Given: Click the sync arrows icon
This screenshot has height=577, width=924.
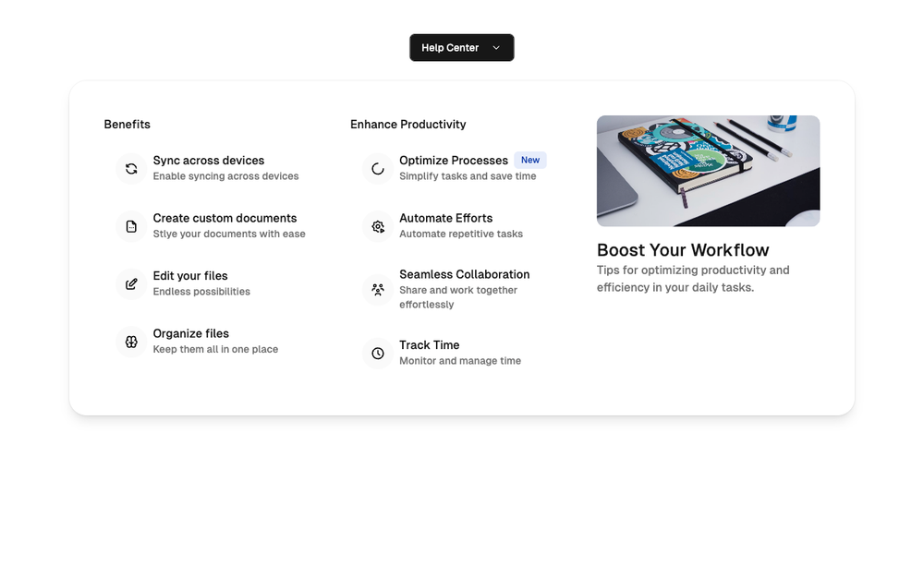Looking at the screenshot, I should click(131, 169).
